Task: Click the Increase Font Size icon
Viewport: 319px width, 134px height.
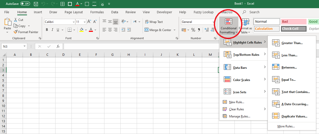Action: [x=89, y=22]
